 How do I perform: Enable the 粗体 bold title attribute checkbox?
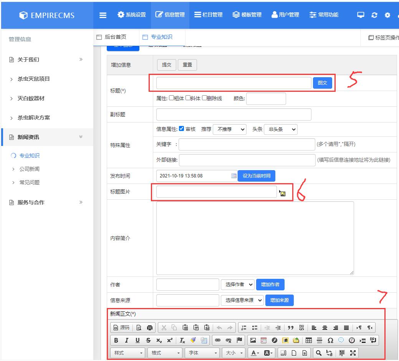click(171, 97)
